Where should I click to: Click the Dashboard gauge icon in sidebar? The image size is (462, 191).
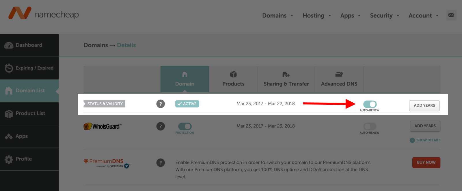9,45
